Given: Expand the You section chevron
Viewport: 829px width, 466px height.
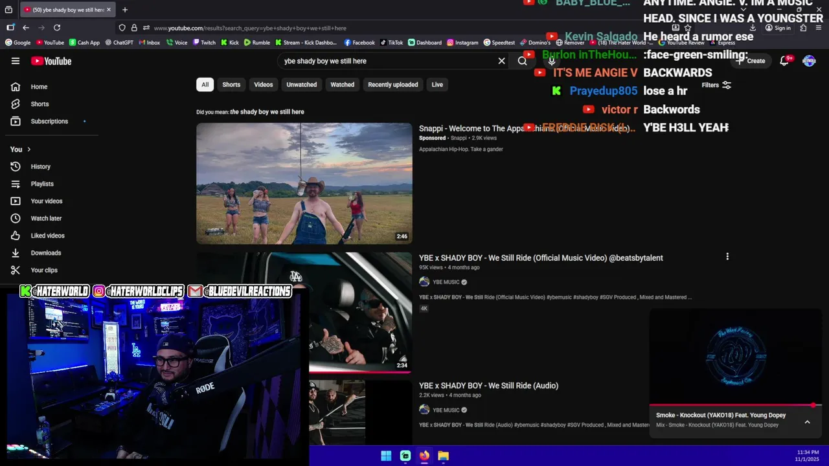Looking at the screenshot, I should (28, 150).
